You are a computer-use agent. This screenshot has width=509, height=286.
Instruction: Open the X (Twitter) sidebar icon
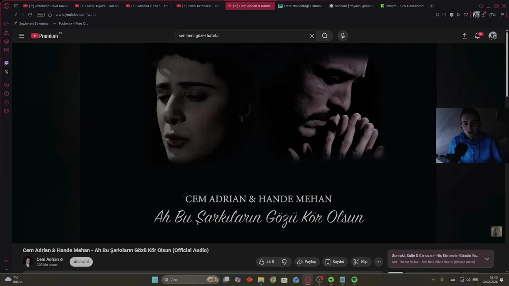coord(6,72)
